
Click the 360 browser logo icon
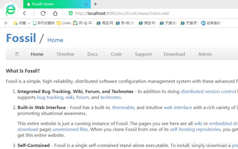(x=11, y=10)
